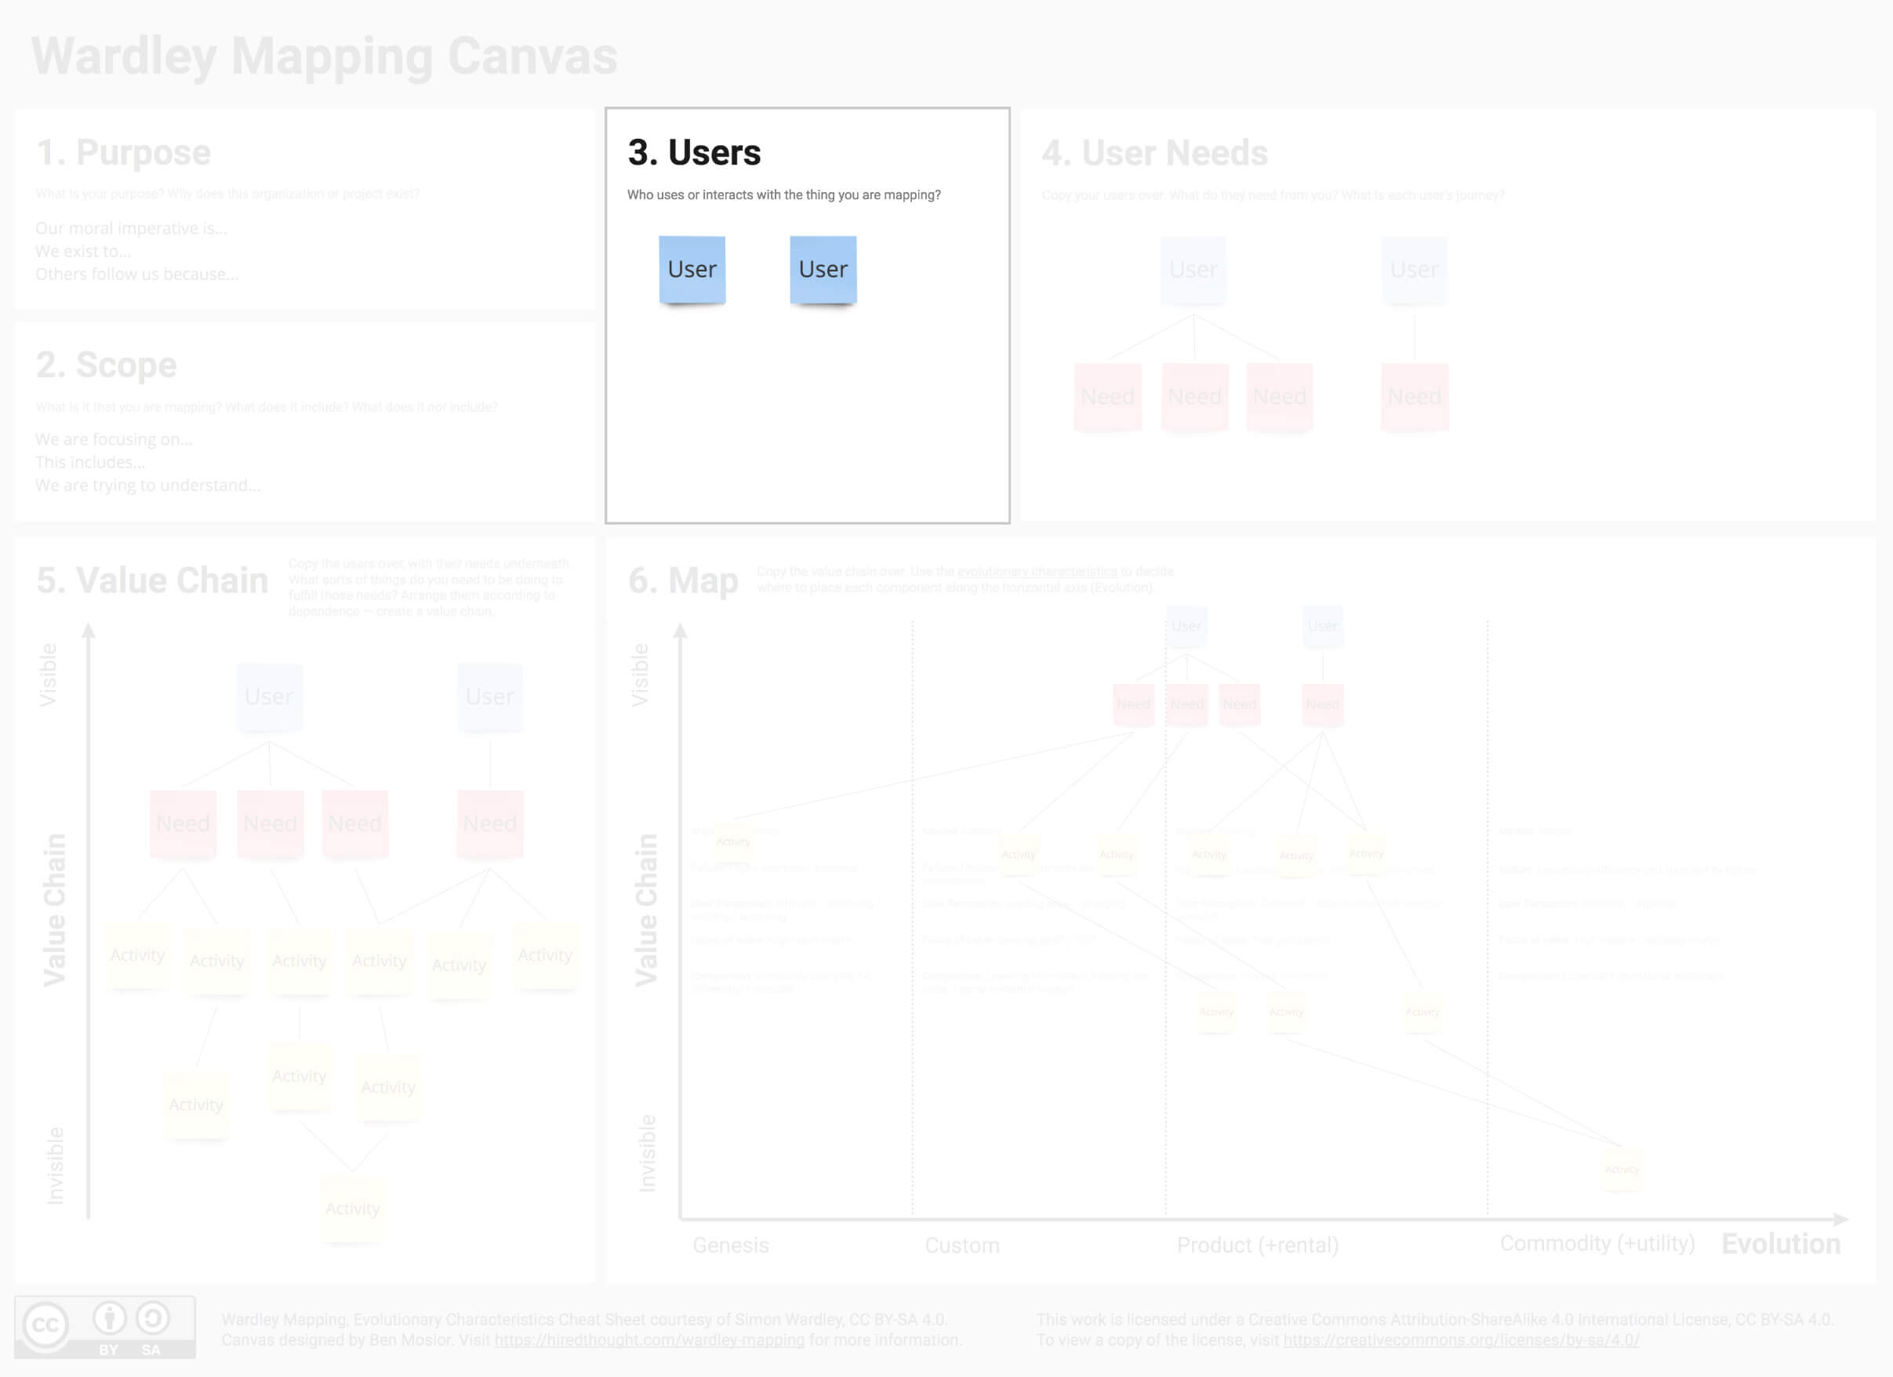This screenshot has width=1893, height=1377.
Task: Select the 'We are trying to understand...' line
Action: (147, 485)
